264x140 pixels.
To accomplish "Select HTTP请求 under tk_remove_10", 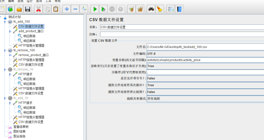I will tap(25, 74).
